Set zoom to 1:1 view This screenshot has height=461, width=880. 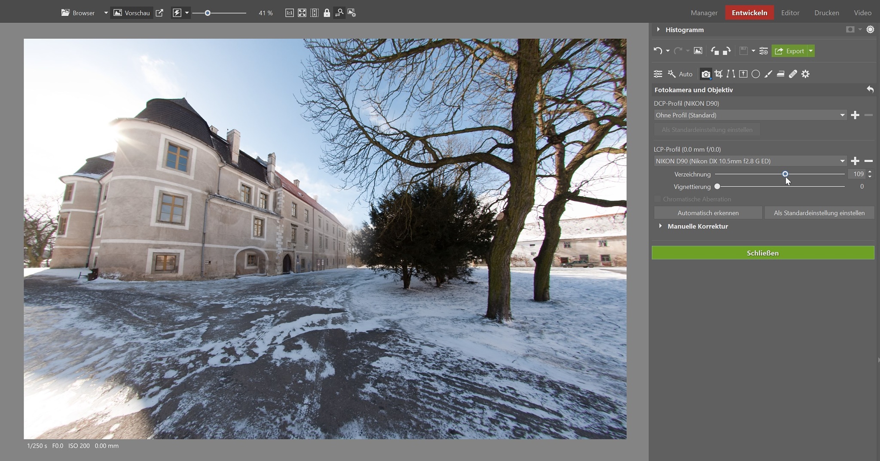pyautogui.click(x=289, y=13)
